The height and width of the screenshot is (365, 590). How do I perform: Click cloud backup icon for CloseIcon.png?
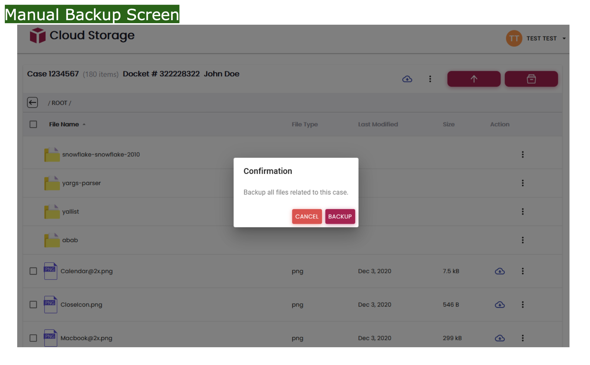pyautogui.click(x=500, y=305)
